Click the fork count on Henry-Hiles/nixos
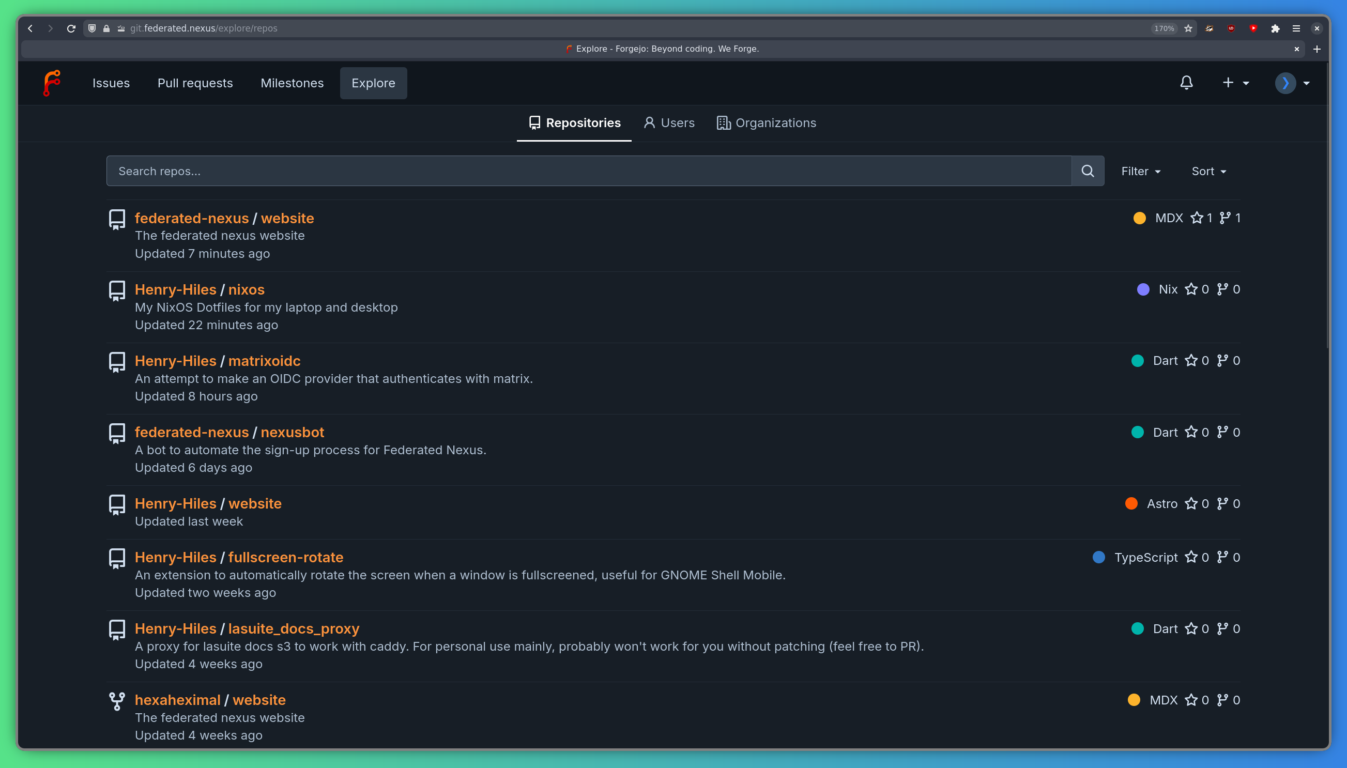This screenshot has height=768, width=1347. point(1228,289)
